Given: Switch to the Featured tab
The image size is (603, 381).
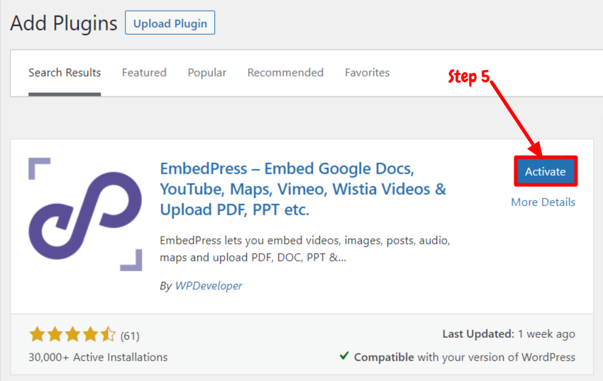Looking at the screenshot, I should [144, 73].
